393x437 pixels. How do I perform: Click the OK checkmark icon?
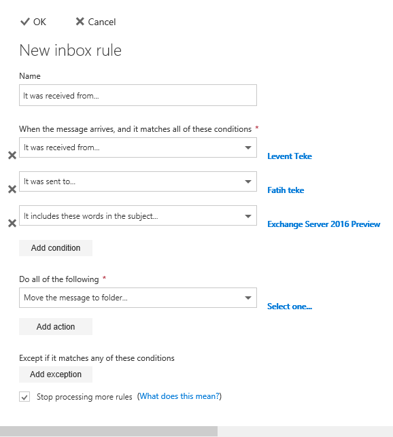pos(25,22)
